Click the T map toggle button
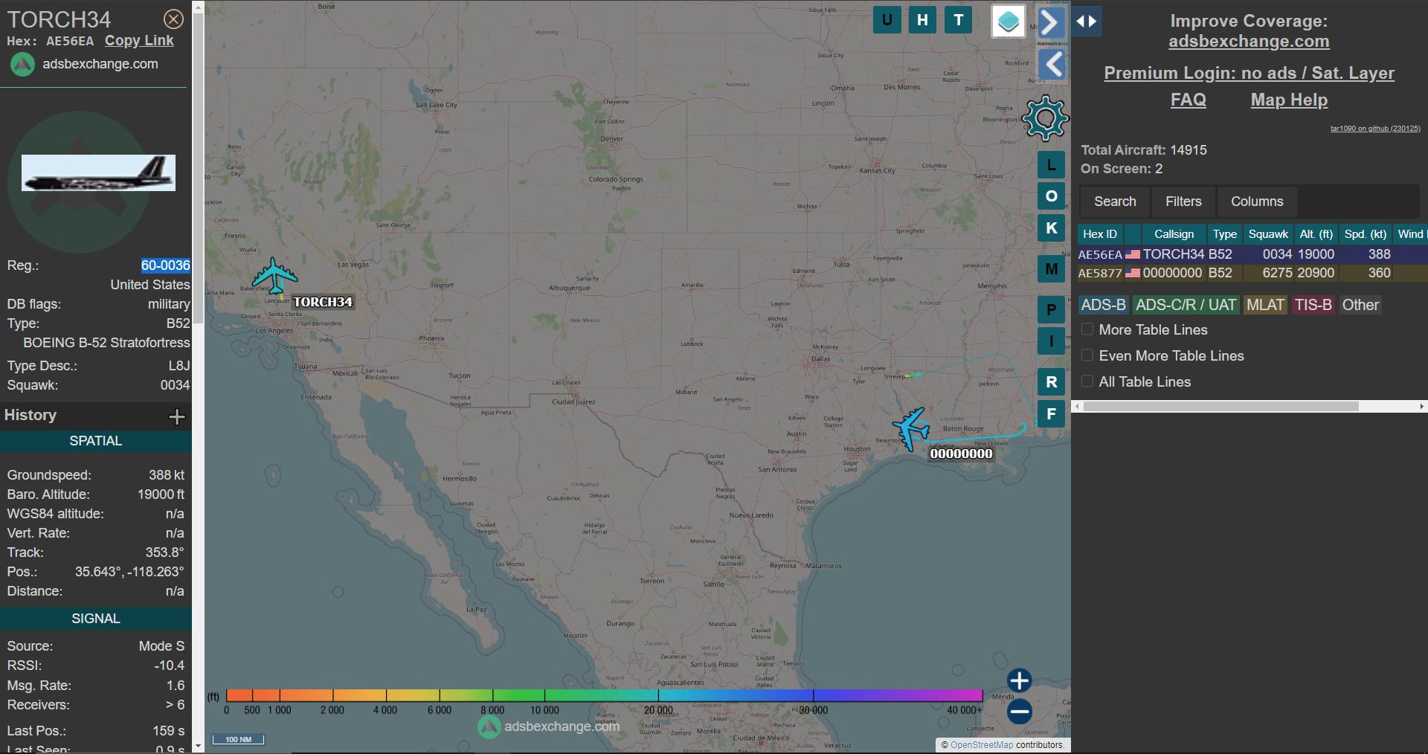 (959, 20)
